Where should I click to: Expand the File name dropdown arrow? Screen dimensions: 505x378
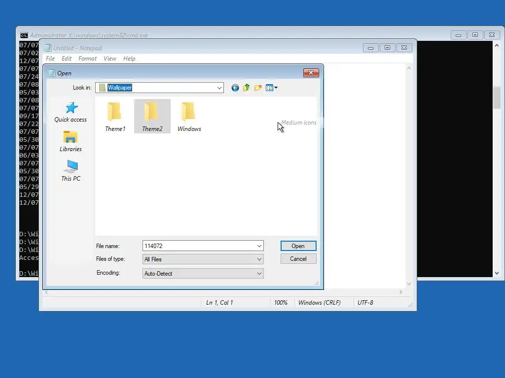coord(259,246)
